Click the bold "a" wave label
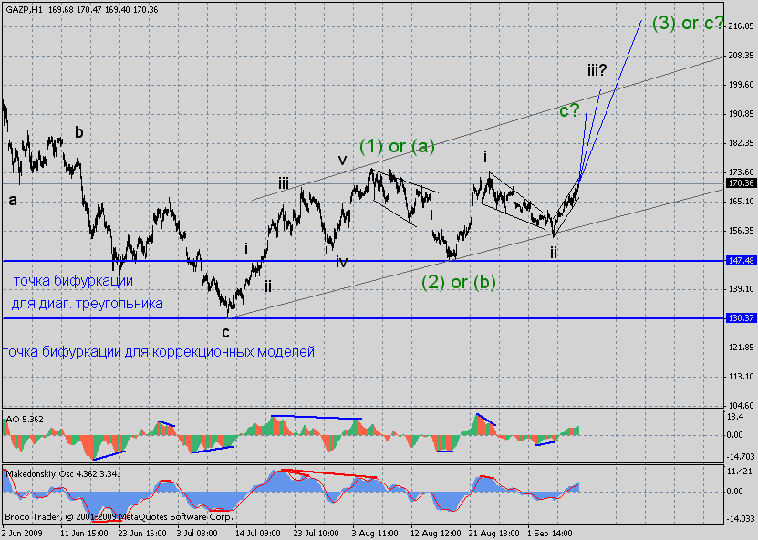 coord(13,200)
